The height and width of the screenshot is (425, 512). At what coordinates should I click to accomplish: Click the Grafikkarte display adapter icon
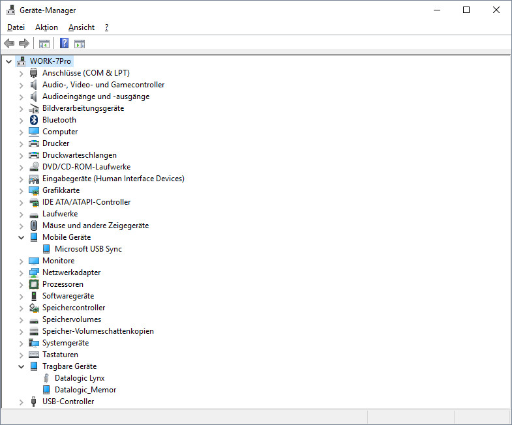[34, 190]
